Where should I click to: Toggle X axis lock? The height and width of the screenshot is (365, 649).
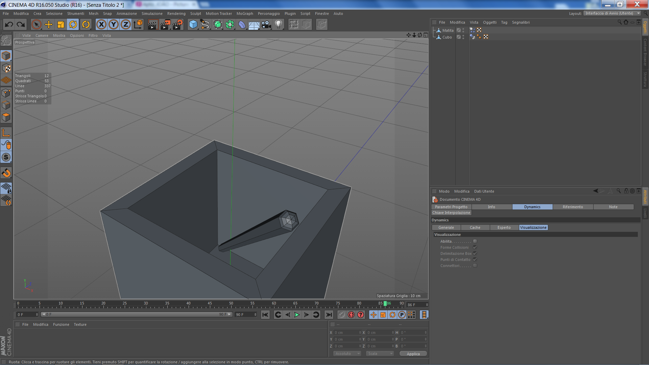(x=101, y=24)
